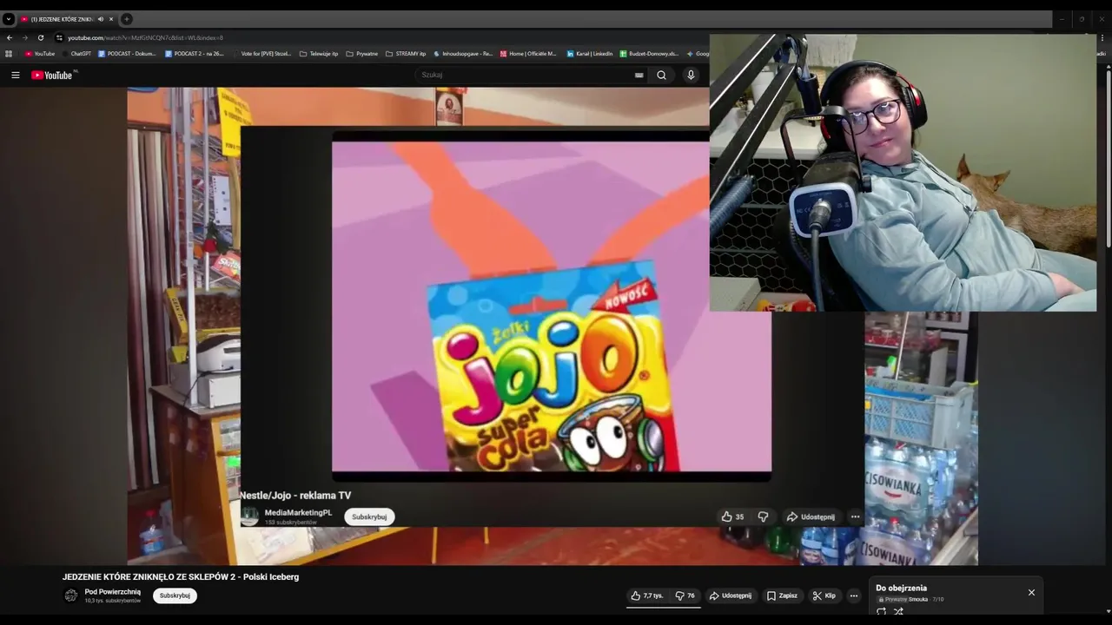Close the Do obejrzenia playlist panel
The height and width of the screenshot is (625, 1112).
tap(1031, 592)
